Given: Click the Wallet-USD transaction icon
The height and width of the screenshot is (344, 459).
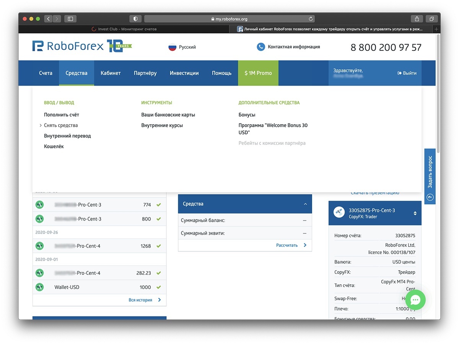Looking at the screenshot, I should tap(39, 287).
